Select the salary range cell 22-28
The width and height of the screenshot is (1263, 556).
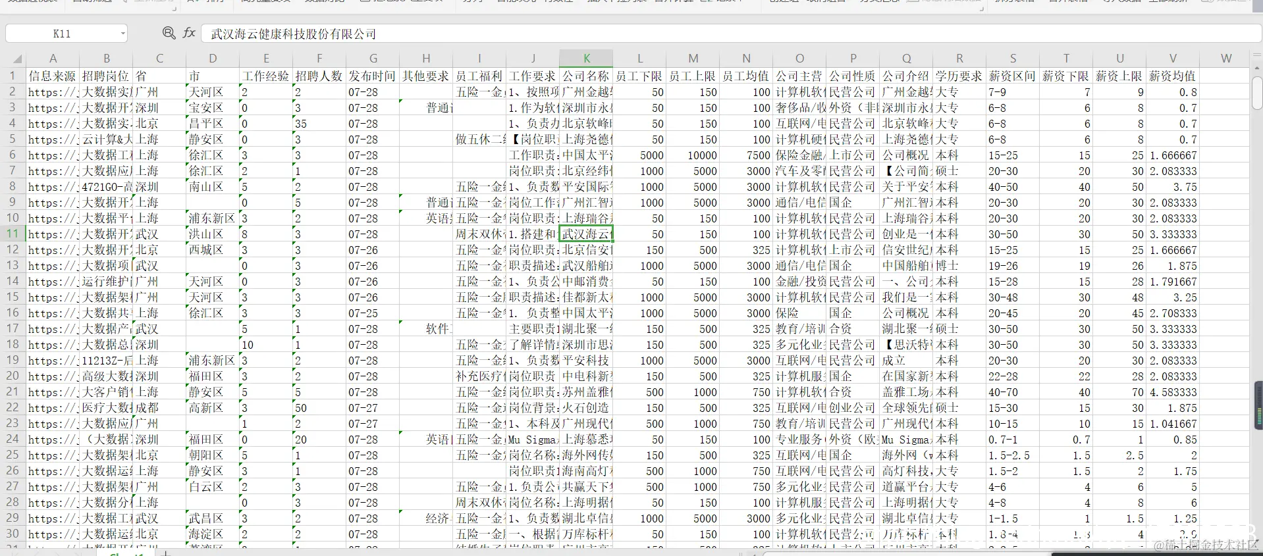click(1013, 376)
